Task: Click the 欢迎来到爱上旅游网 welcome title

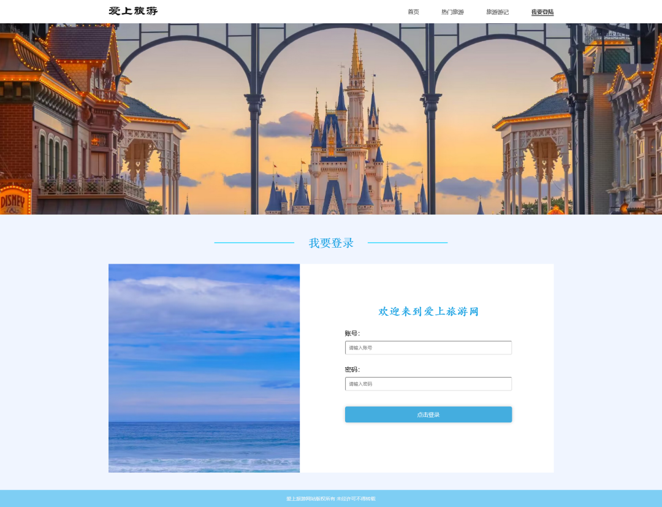Action: [x=428, y=311]
